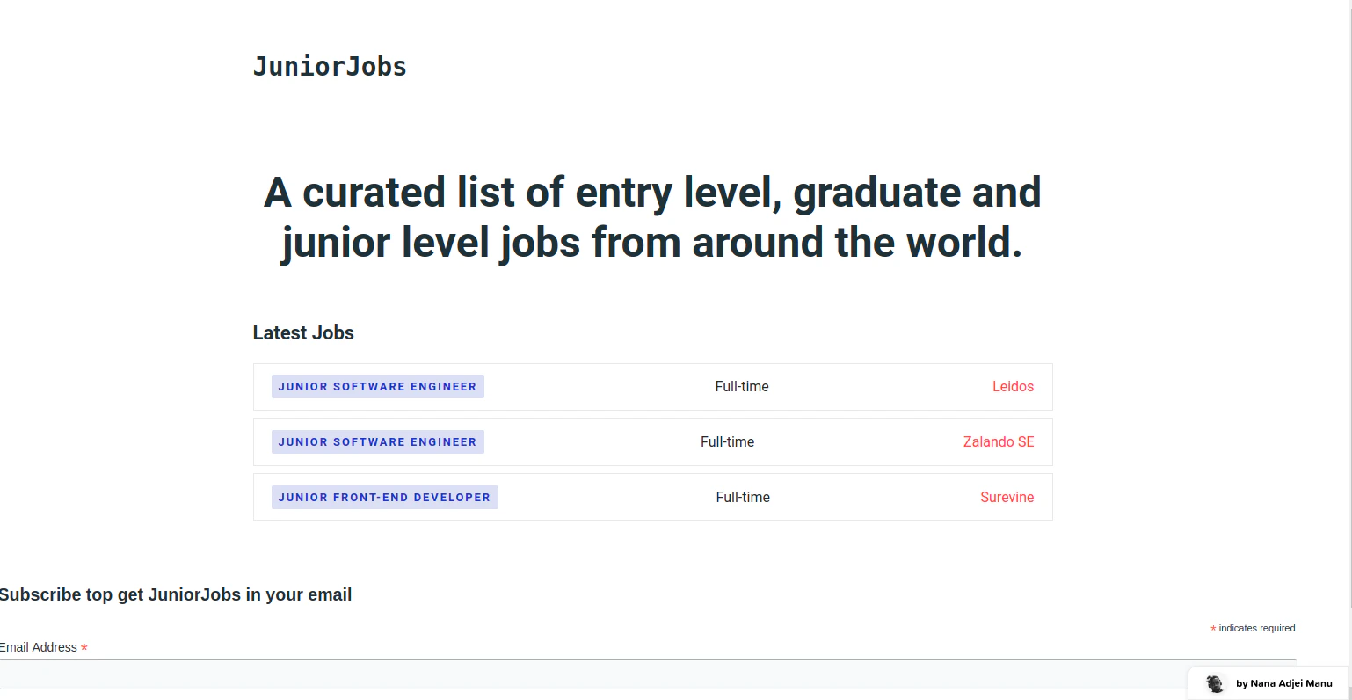Open the Leidos company link
Image resolution: width=1352 pixels, height=700 pixels.
coord(1013,386)
